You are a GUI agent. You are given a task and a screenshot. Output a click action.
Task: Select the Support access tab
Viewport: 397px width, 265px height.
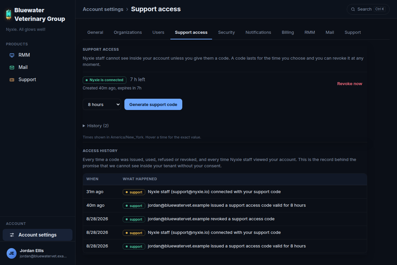pos(191,32)
